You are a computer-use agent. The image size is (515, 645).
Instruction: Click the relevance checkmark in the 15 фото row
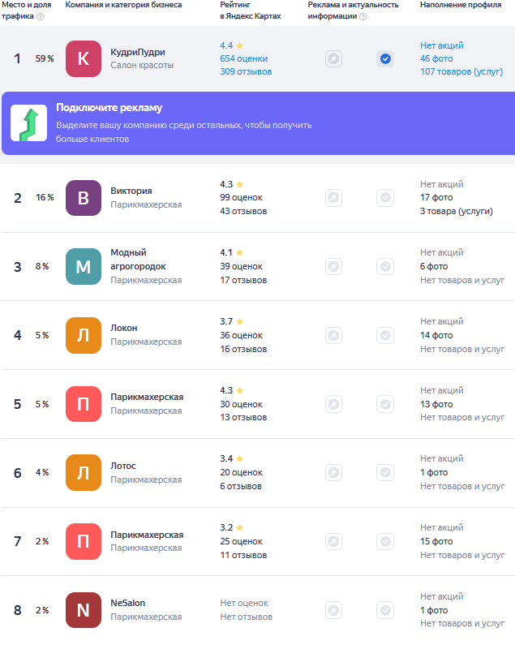385,541
